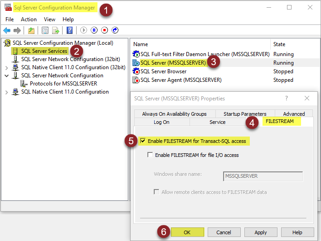This screenshot has width=321, height=241.
Task: Click Cancel in the Properties dialog
Action: [x=224, y=232]
